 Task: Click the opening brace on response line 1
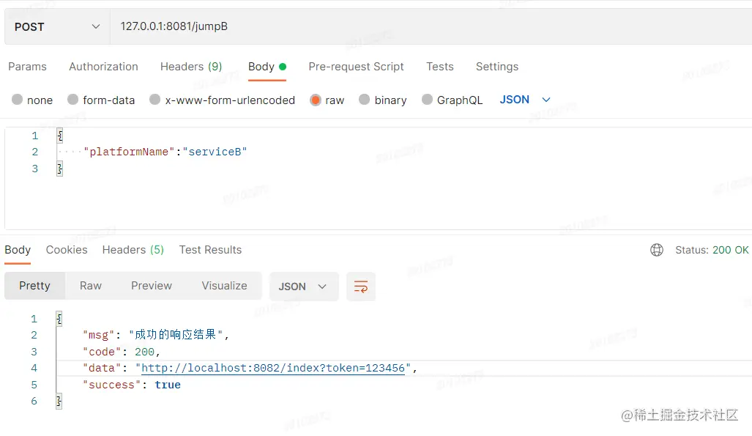[59, 319]
